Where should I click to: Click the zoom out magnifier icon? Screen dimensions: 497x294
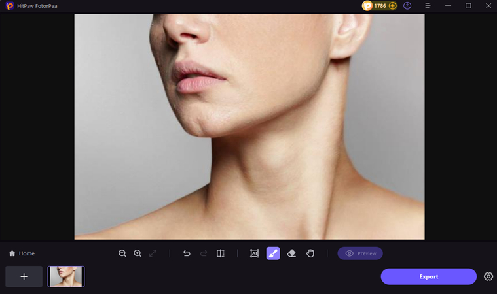point(122,253)
